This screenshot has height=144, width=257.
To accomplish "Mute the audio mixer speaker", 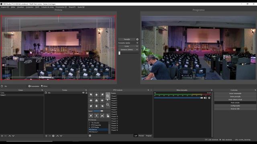I will point(205,98).
